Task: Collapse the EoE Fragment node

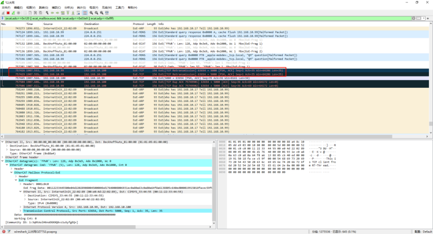Action: pos(16,180)
